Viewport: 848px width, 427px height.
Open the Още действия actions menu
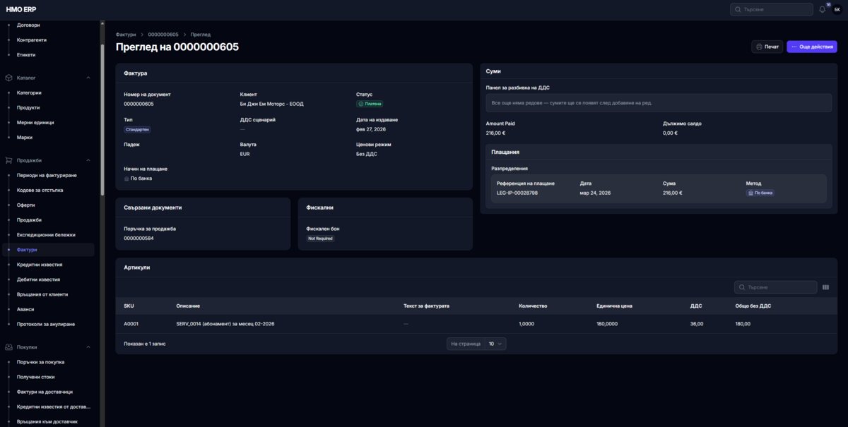[812, 47]
